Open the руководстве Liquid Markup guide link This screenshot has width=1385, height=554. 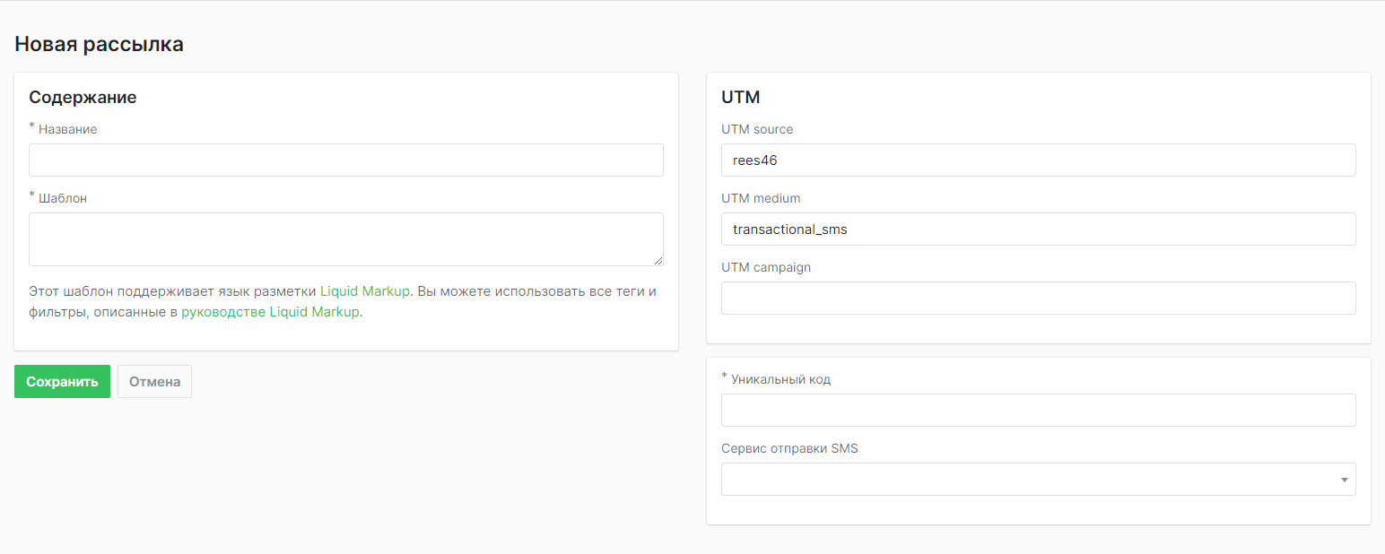270,312
